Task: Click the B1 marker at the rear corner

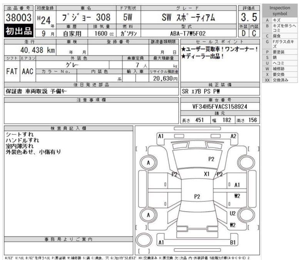Action: 233,242
